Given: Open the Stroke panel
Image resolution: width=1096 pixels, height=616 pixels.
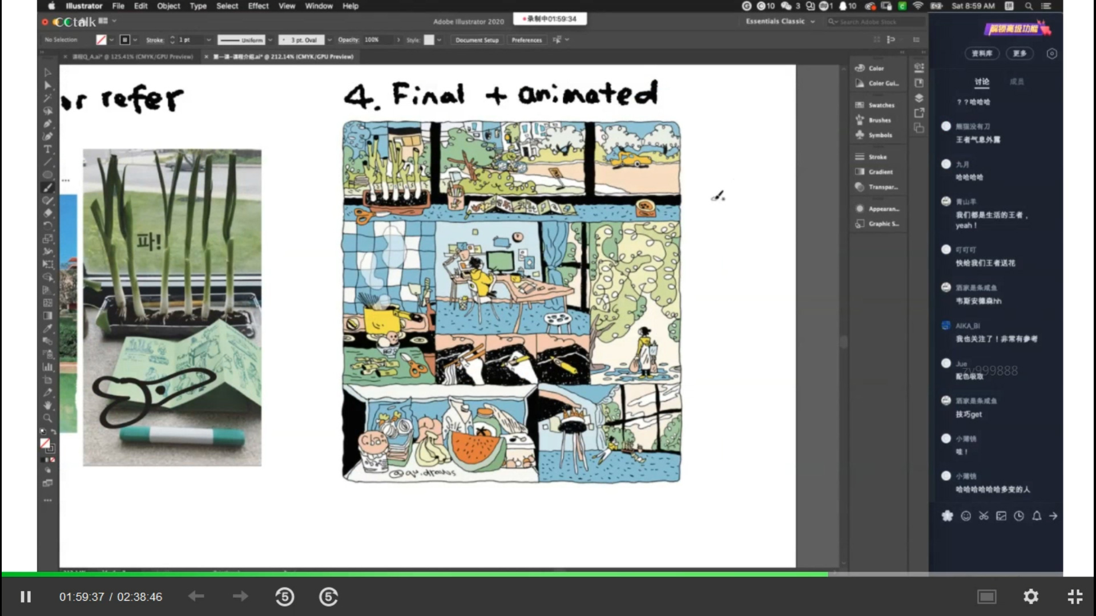Looking at the screenshot, I should (x=871, y=157).
